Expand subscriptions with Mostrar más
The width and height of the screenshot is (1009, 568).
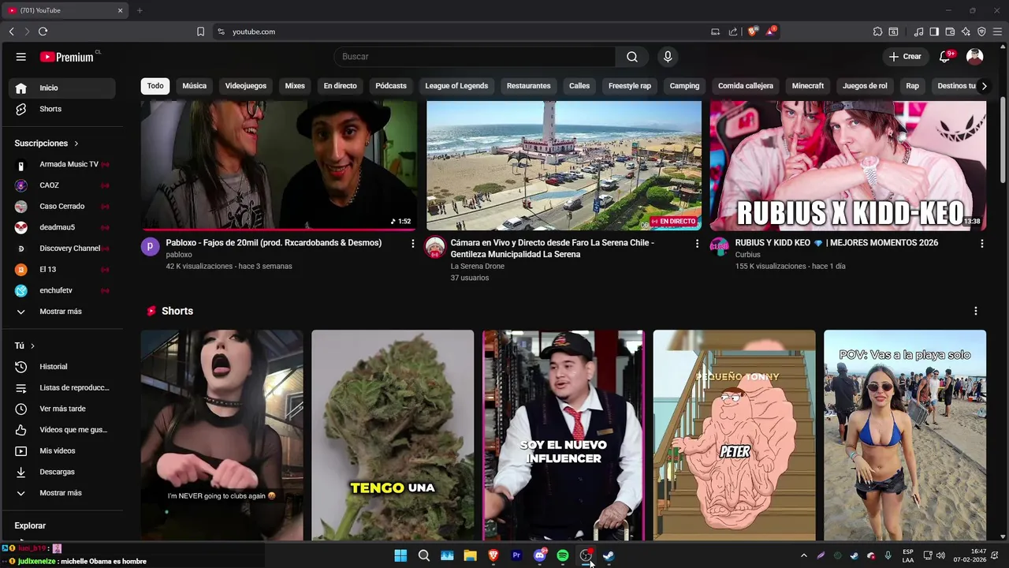(62, 312)
